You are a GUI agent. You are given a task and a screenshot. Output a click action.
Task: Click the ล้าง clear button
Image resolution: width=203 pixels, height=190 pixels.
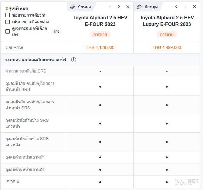click(56, 31)
